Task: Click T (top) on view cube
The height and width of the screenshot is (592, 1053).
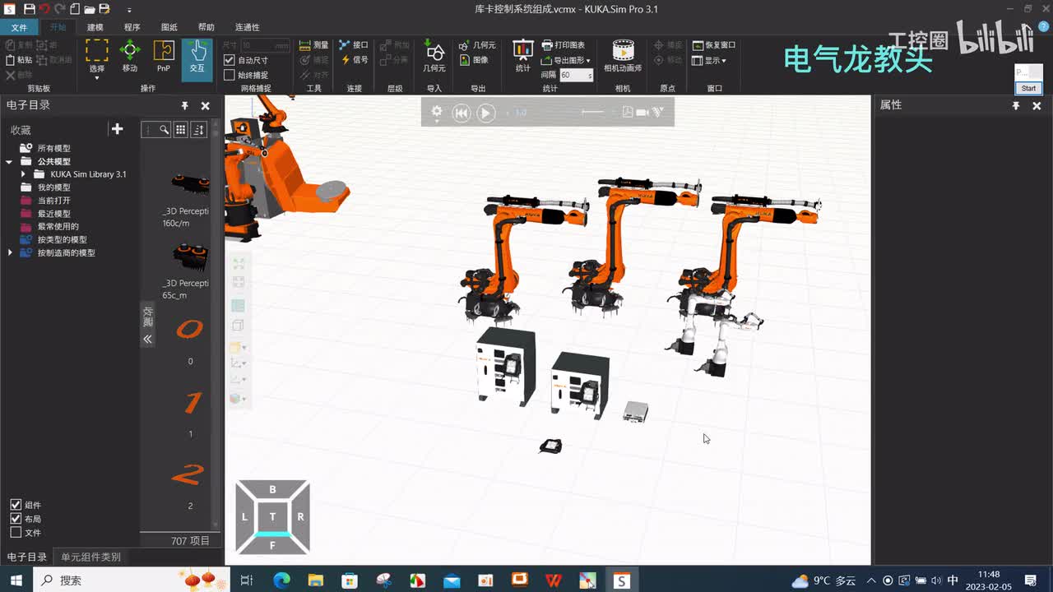Action: 272,516
